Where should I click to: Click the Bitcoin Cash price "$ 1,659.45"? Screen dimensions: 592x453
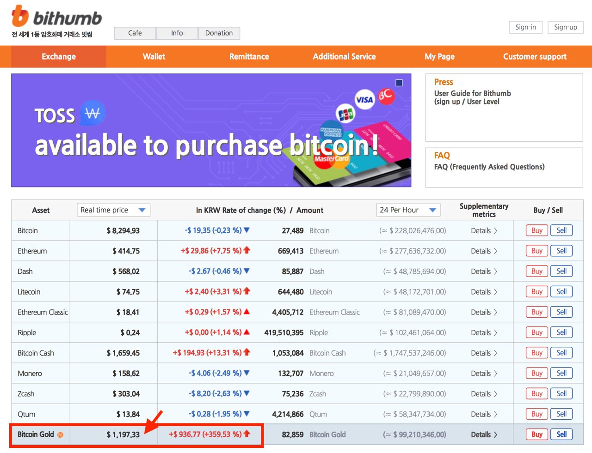coord(123,353)
